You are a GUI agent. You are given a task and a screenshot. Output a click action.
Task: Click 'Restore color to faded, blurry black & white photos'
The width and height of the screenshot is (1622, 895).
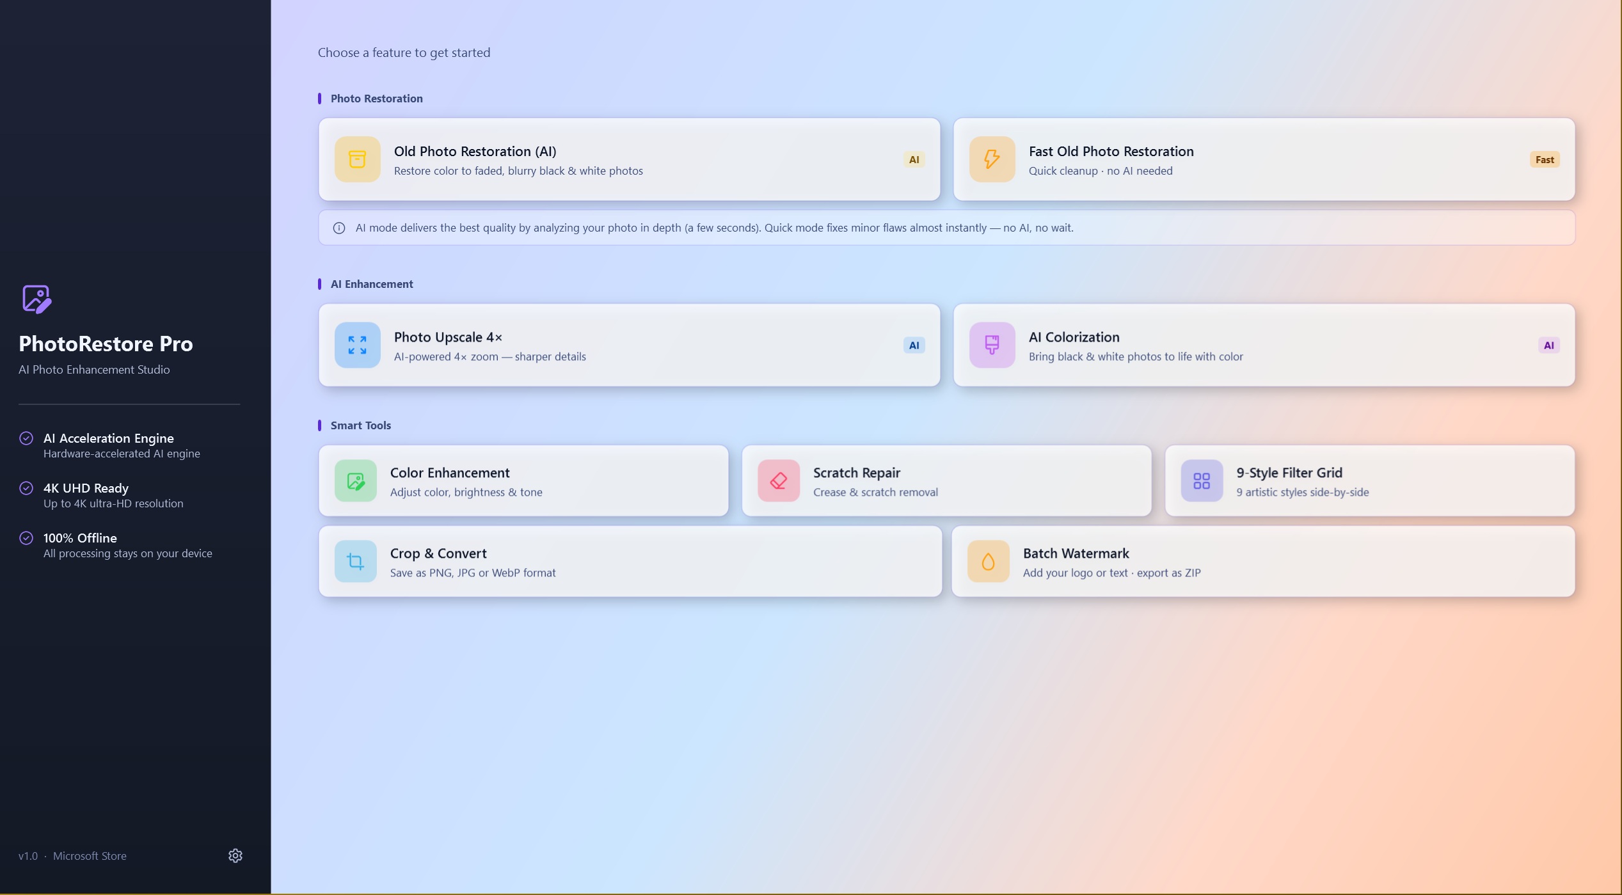(518, 171)
